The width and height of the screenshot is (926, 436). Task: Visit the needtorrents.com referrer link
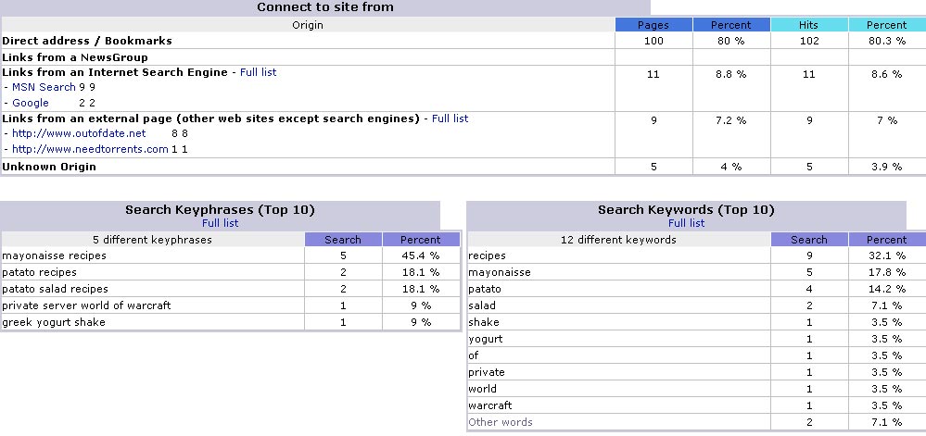point(90,149)
